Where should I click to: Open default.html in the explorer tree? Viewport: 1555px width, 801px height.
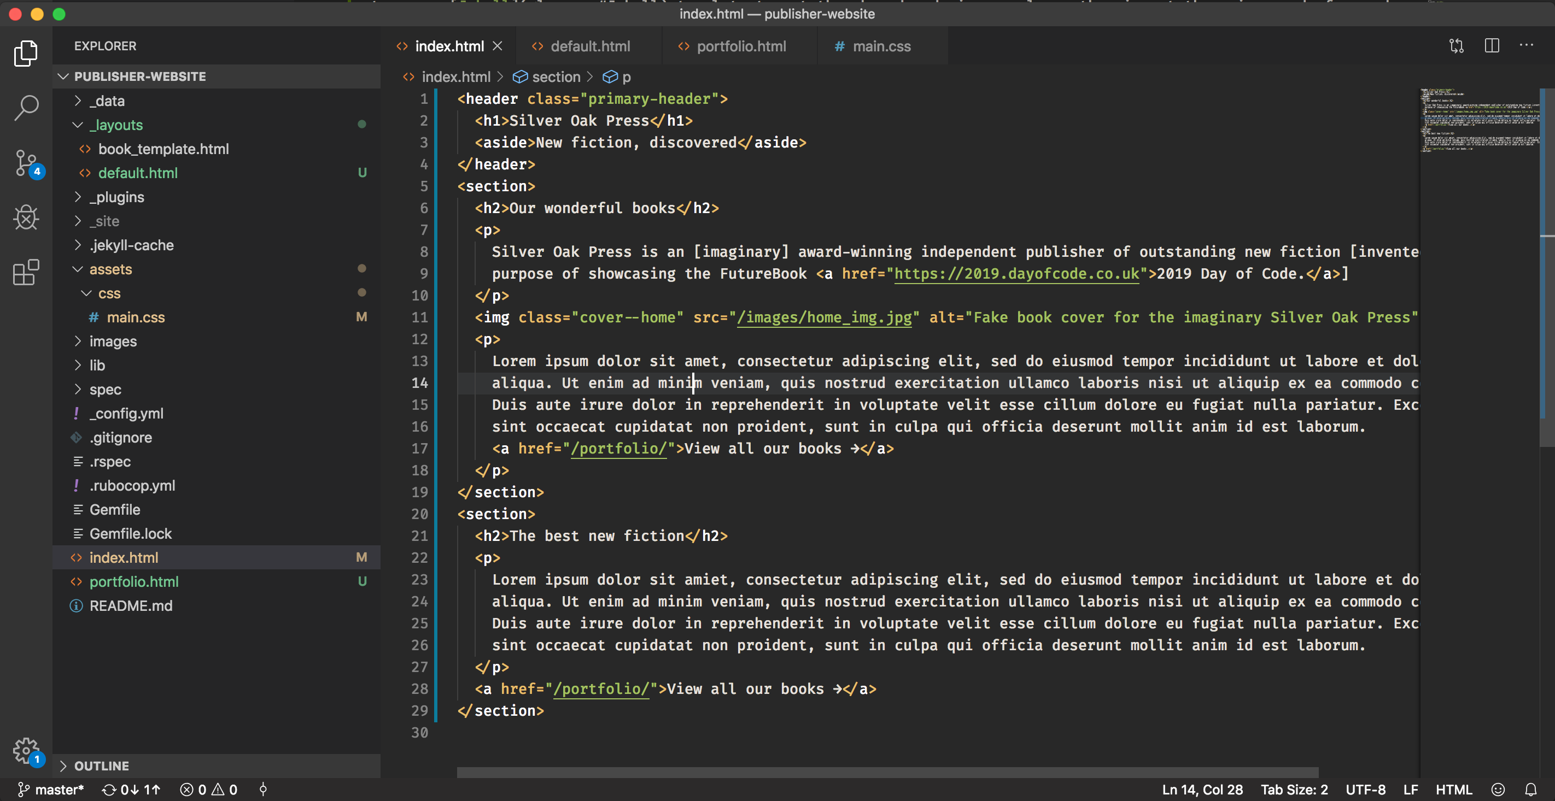click(x=217, y=173)
